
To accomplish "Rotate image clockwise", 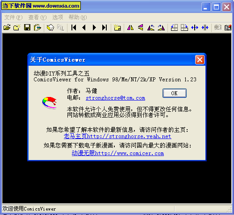I will click(161, 28).
